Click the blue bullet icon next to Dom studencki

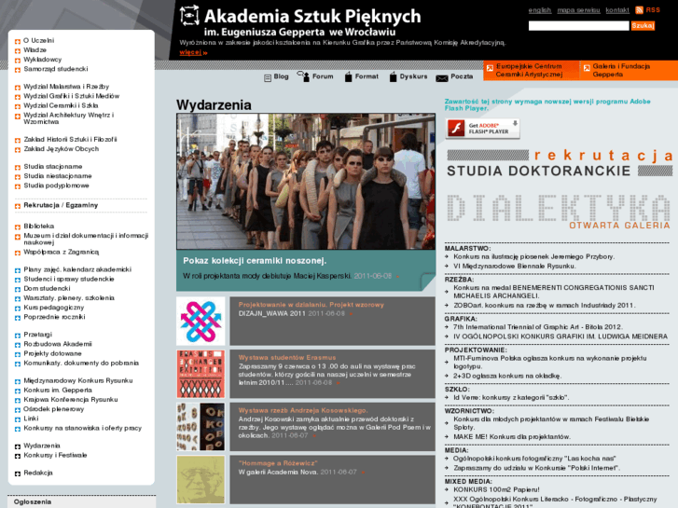(18, 289)
